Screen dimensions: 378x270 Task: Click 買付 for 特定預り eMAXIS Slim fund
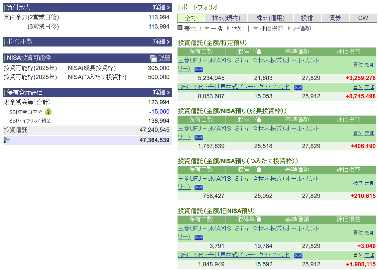coord(358,65)
